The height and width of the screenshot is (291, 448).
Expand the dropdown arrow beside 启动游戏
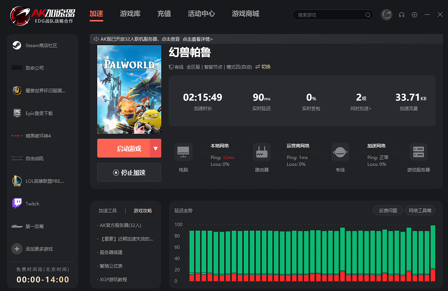pyautogui.click(x=156, y=149)
